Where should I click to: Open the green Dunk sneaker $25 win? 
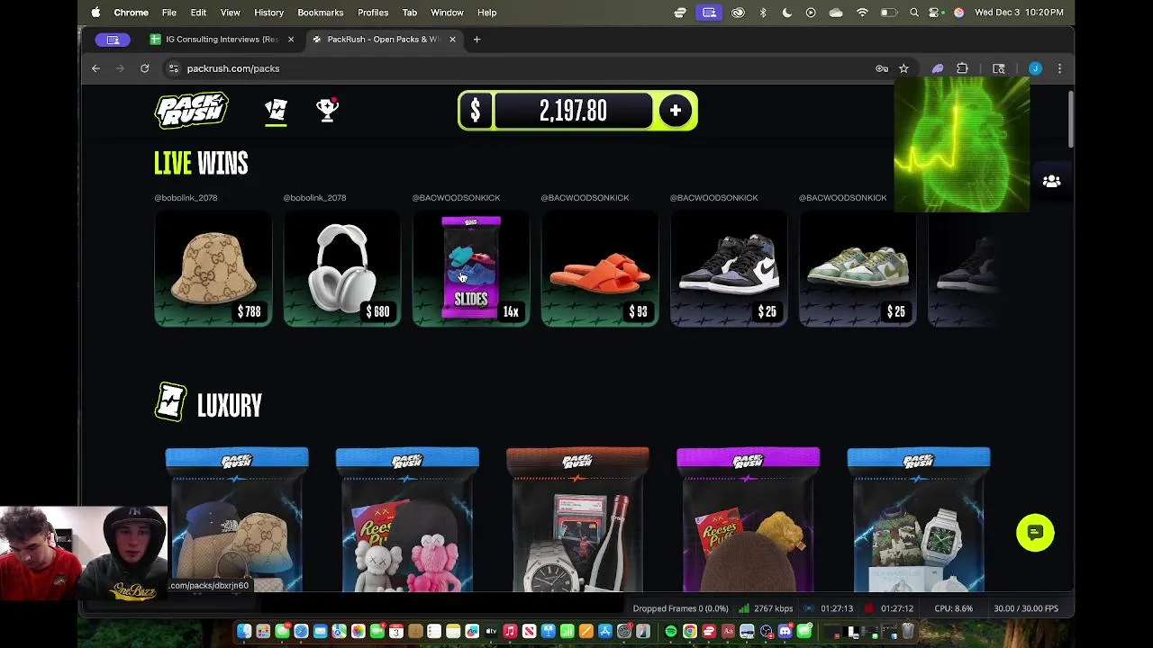click(x=857, y=268)
